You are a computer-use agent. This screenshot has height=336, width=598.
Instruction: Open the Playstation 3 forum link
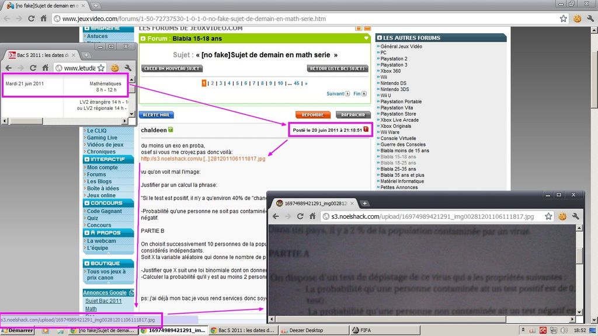pyautogui.click(x=394, y=65)
